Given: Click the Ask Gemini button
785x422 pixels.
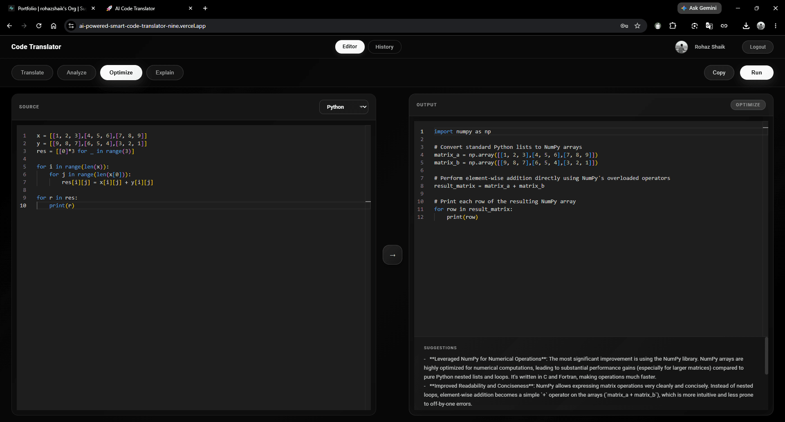Looking at the screenshot, I should (x=699, y=8).
